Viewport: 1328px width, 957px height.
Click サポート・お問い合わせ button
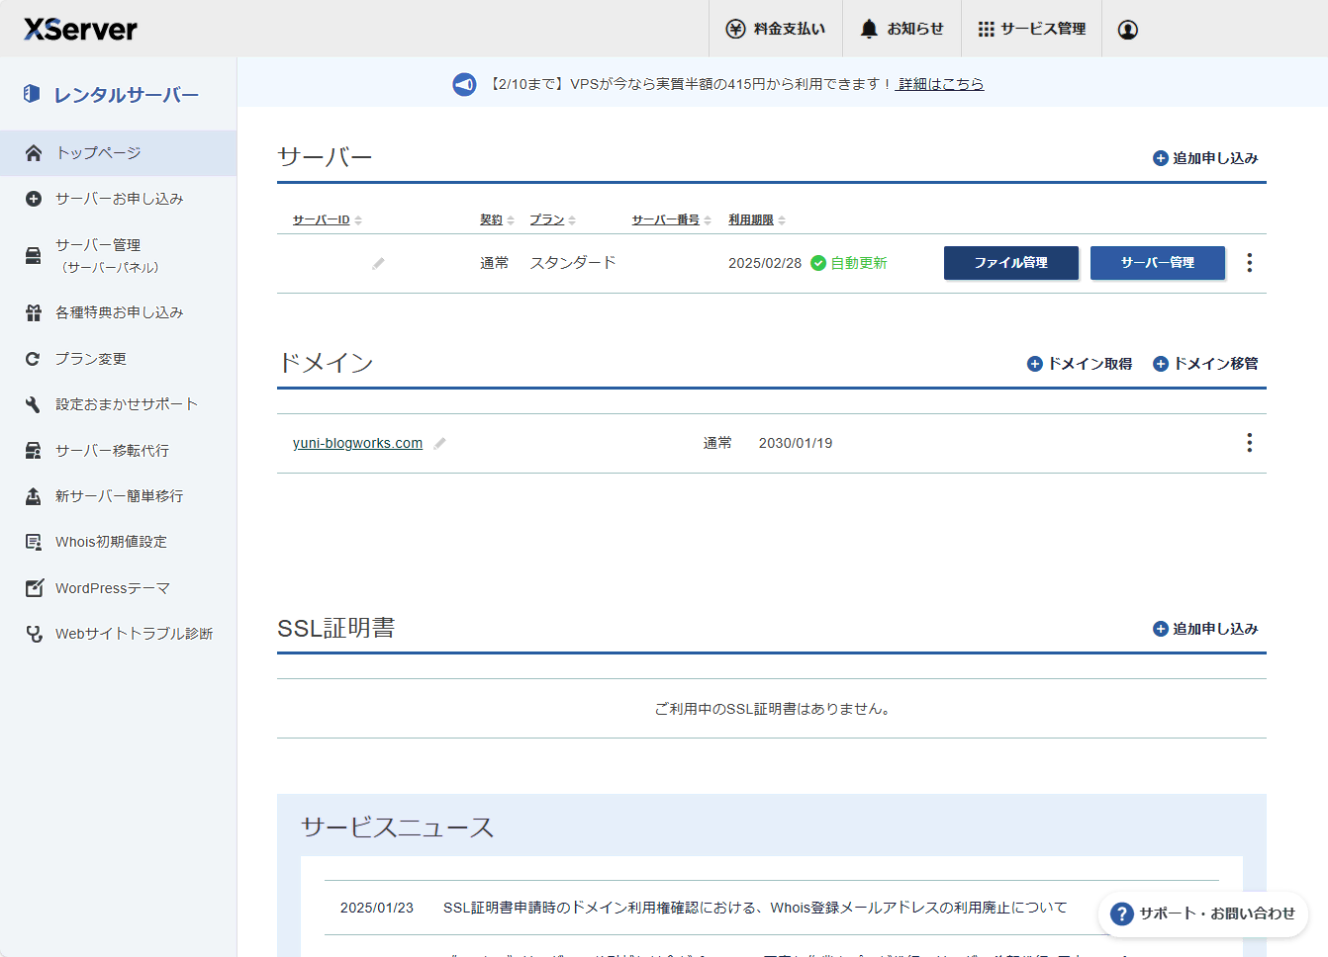click(x=1203, y=913)
